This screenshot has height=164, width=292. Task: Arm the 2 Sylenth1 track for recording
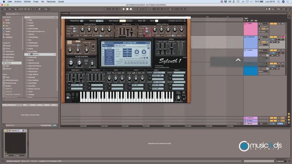click(283, 37)
